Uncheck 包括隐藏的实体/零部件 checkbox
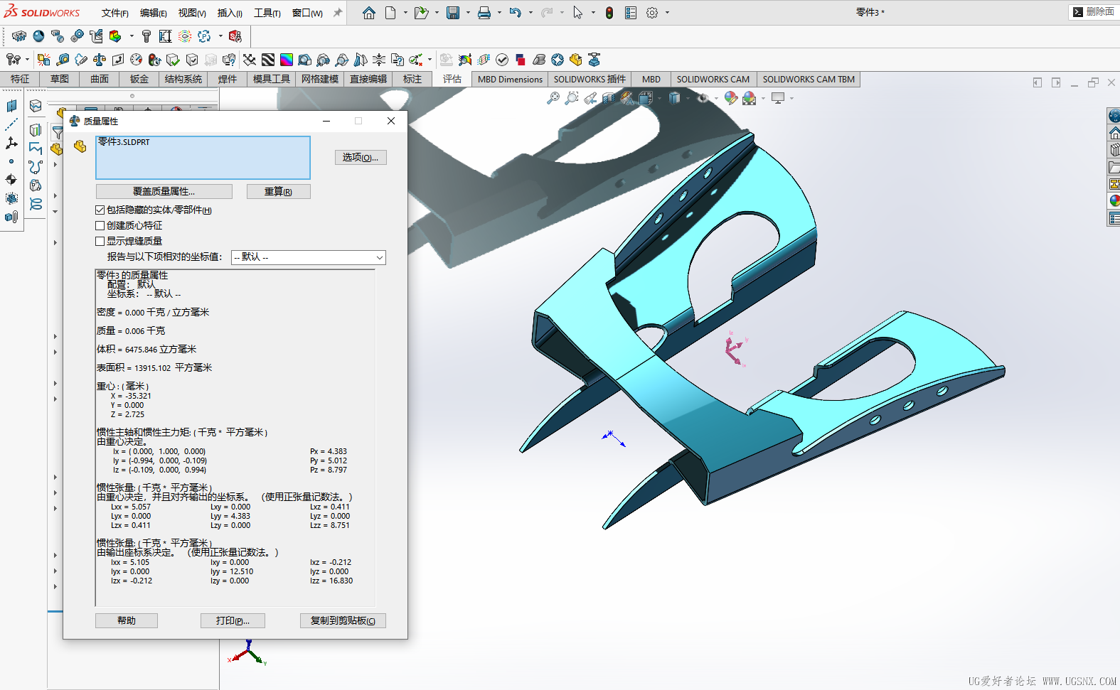 tap(100, 210)
